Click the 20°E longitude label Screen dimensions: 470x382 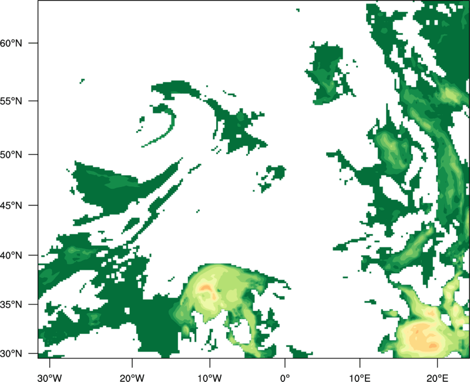(x=437, y=378)
